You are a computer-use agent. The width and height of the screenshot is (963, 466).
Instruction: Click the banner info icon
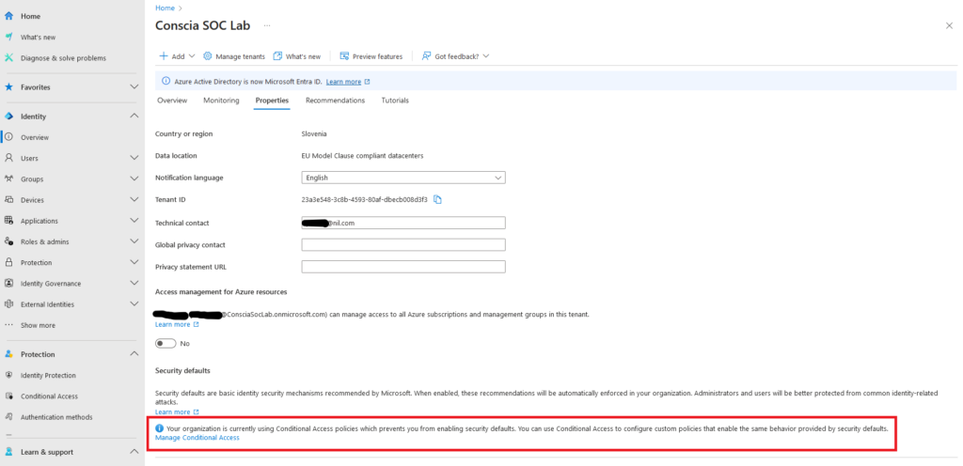[x=166, y=82]
